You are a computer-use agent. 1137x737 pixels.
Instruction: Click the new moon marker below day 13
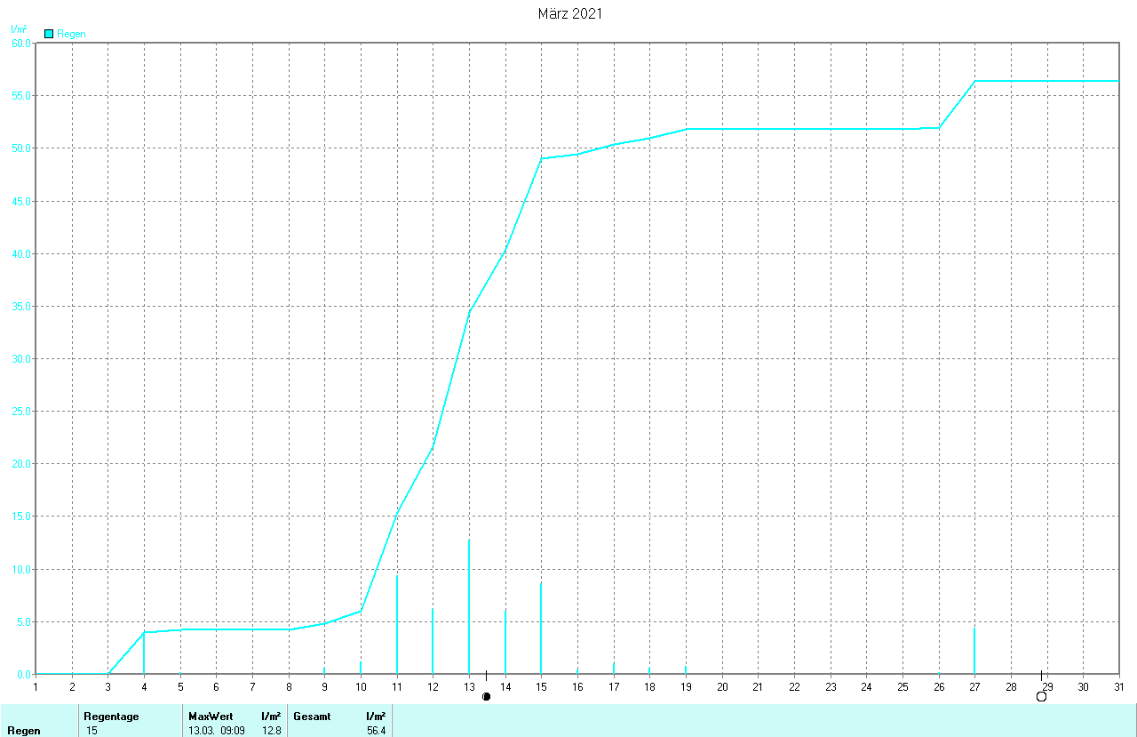click(486, 696)
